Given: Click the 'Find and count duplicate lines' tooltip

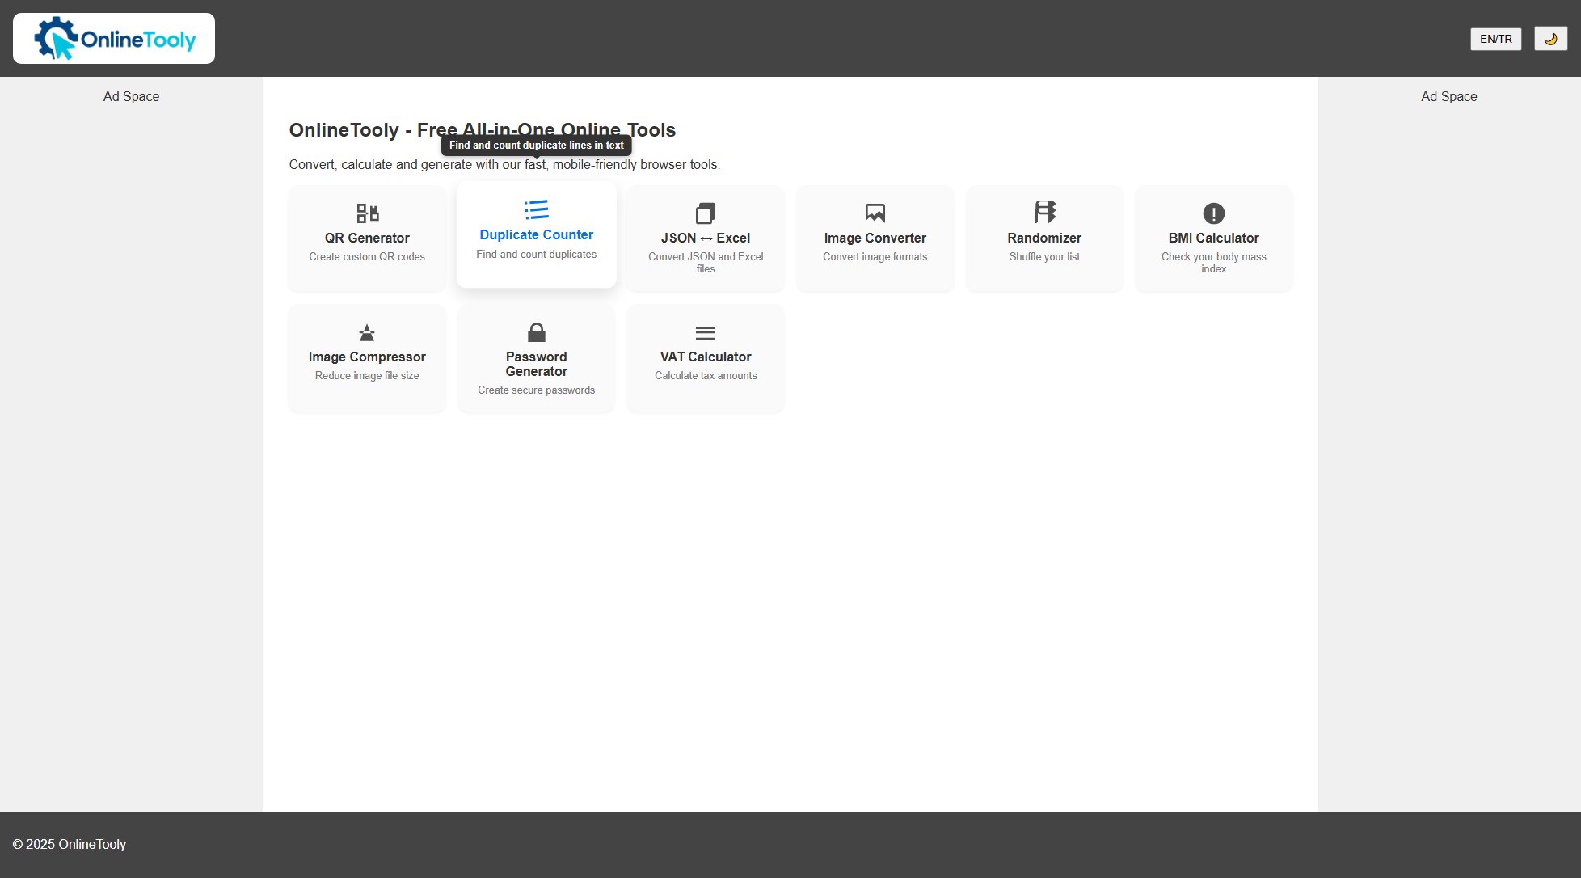Looking at the screenshot, I should [537, 146].
